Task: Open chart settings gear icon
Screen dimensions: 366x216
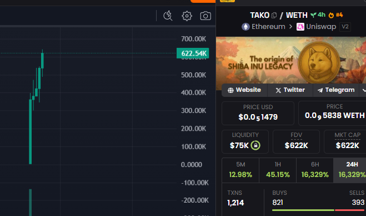Action: click(187, 16)
